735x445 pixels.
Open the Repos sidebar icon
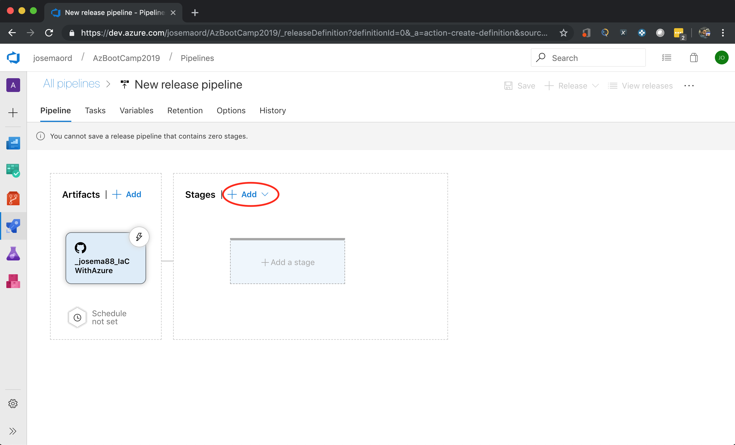13,198
